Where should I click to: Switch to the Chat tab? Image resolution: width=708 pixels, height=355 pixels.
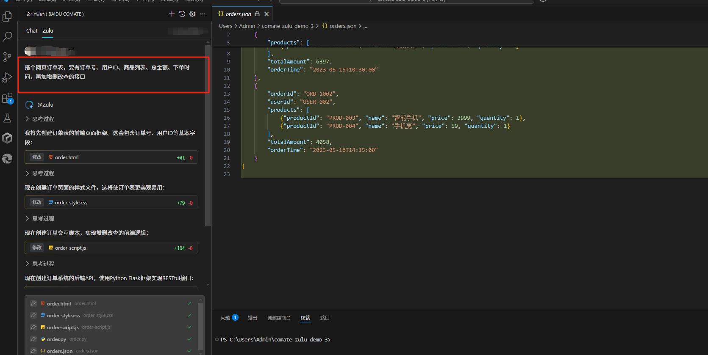(32, 30)
